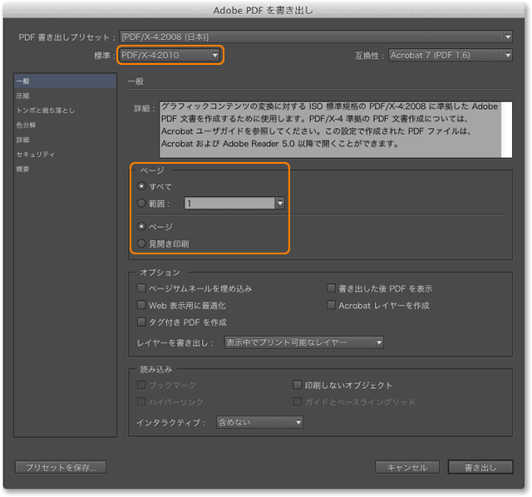The image size is (532, 497).
Task: Select セキュリティ in the left category list
Action: [36, 155]
